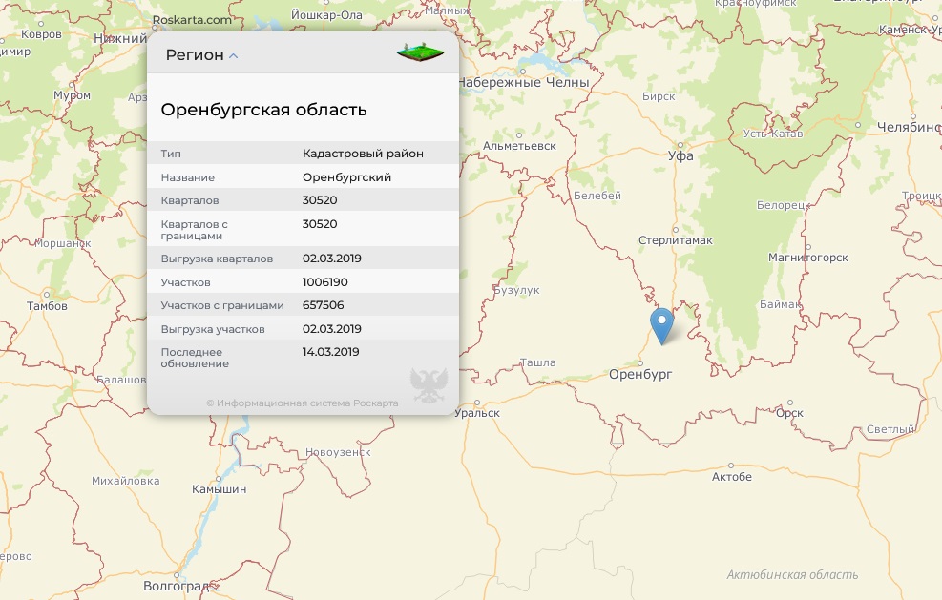Collapse the Регион panel chevron
Screen dimensions: 942x600
tap(234, 56)
